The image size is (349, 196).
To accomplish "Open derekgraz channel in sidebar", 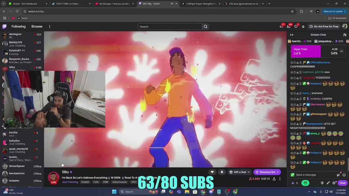I will tap(22, 36).
